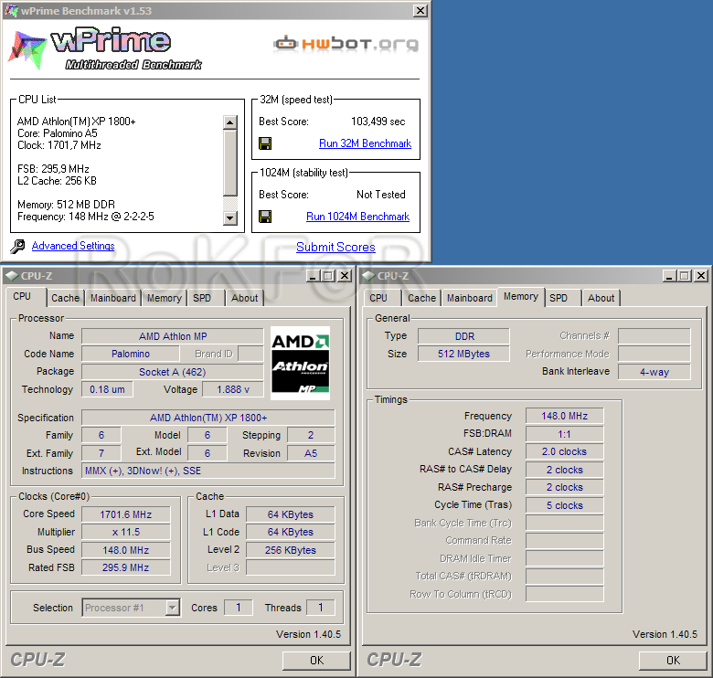This screenshot has height=678, width=713.
Task: Run the 32M Benchmark
Action: (365, 143)
